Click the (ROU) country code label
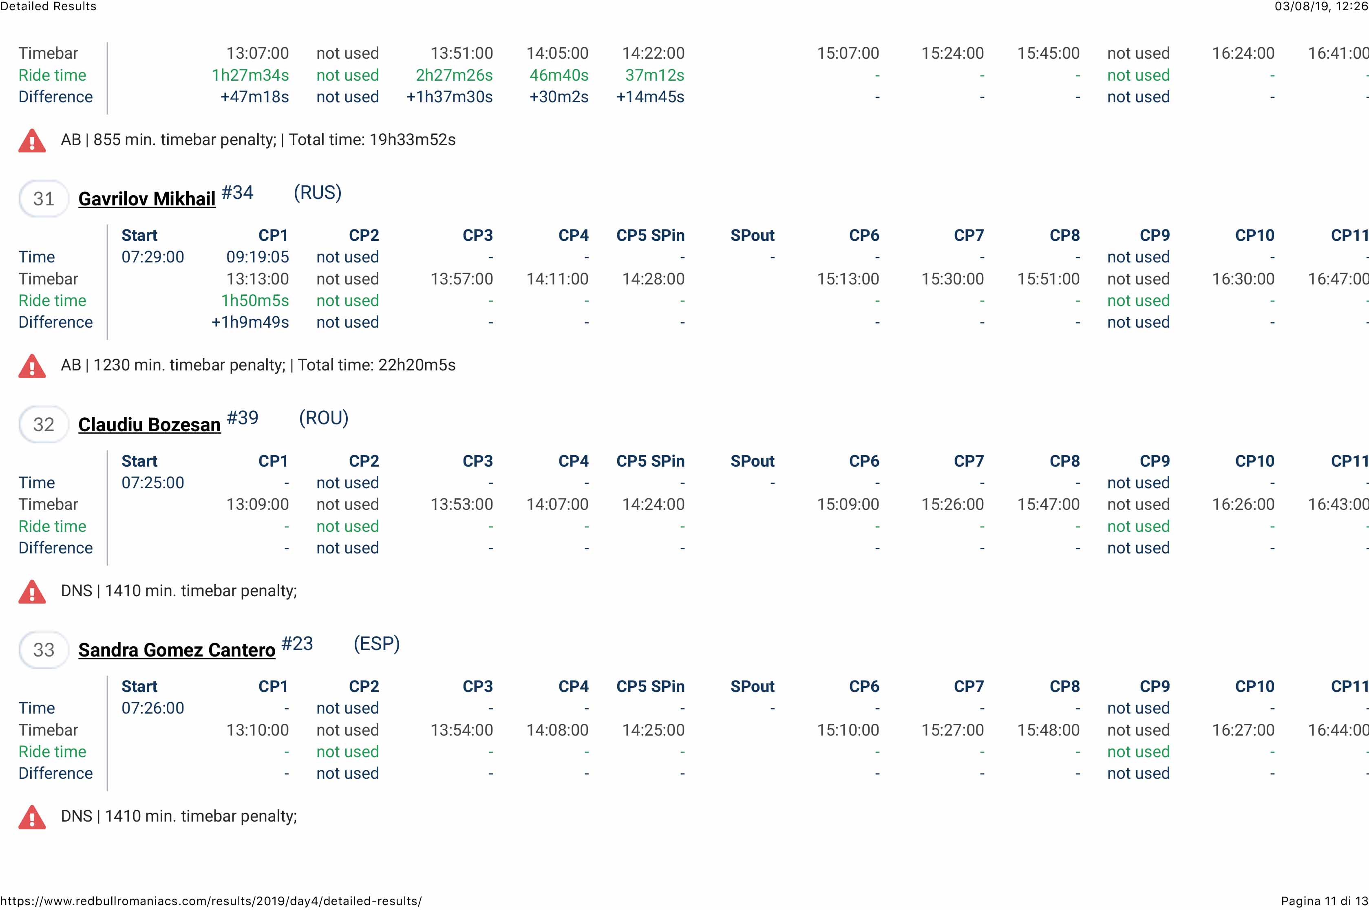The image size is (1369, 910). point(323,418)
